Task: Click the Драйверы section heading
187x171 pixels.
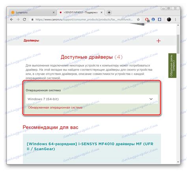Action: point(31,41)
